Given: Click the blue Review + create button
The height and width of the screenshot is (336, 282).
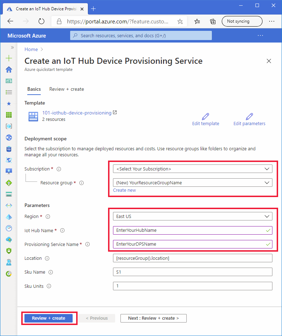Looking at the screenshot, I should pyautogui.click(x=49, y=318).
